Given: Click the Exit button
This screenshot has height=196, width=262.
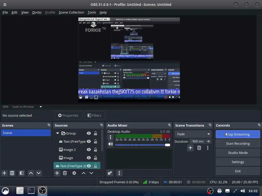Looking at the screenshot, I should [x=238, y=171].
